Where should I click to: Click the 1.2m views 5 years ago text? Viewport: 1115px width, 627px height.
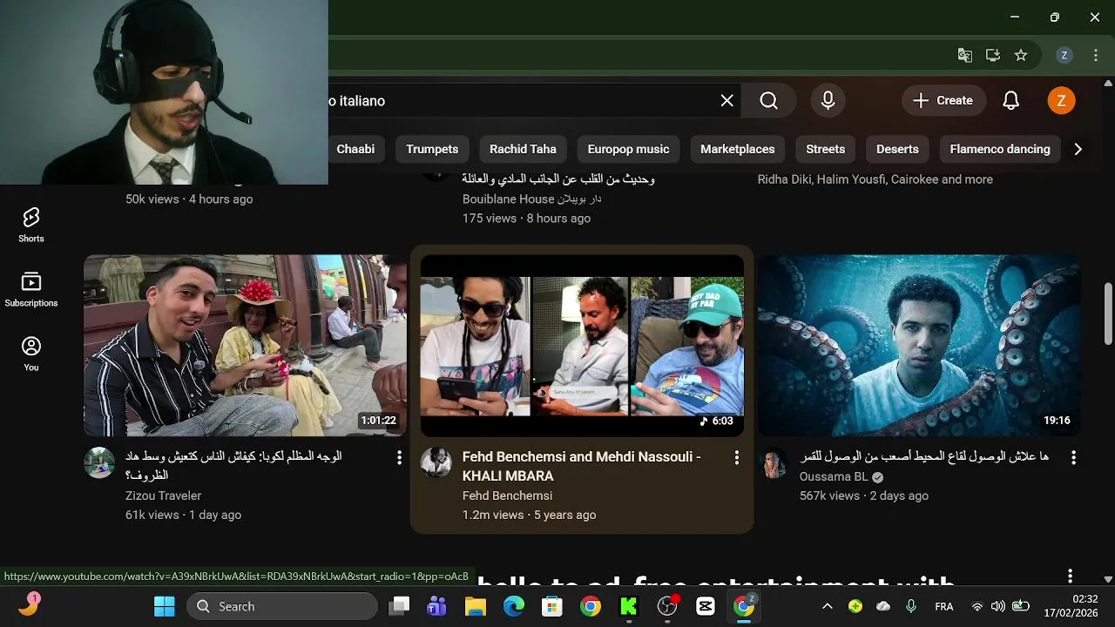pos(529,515)
